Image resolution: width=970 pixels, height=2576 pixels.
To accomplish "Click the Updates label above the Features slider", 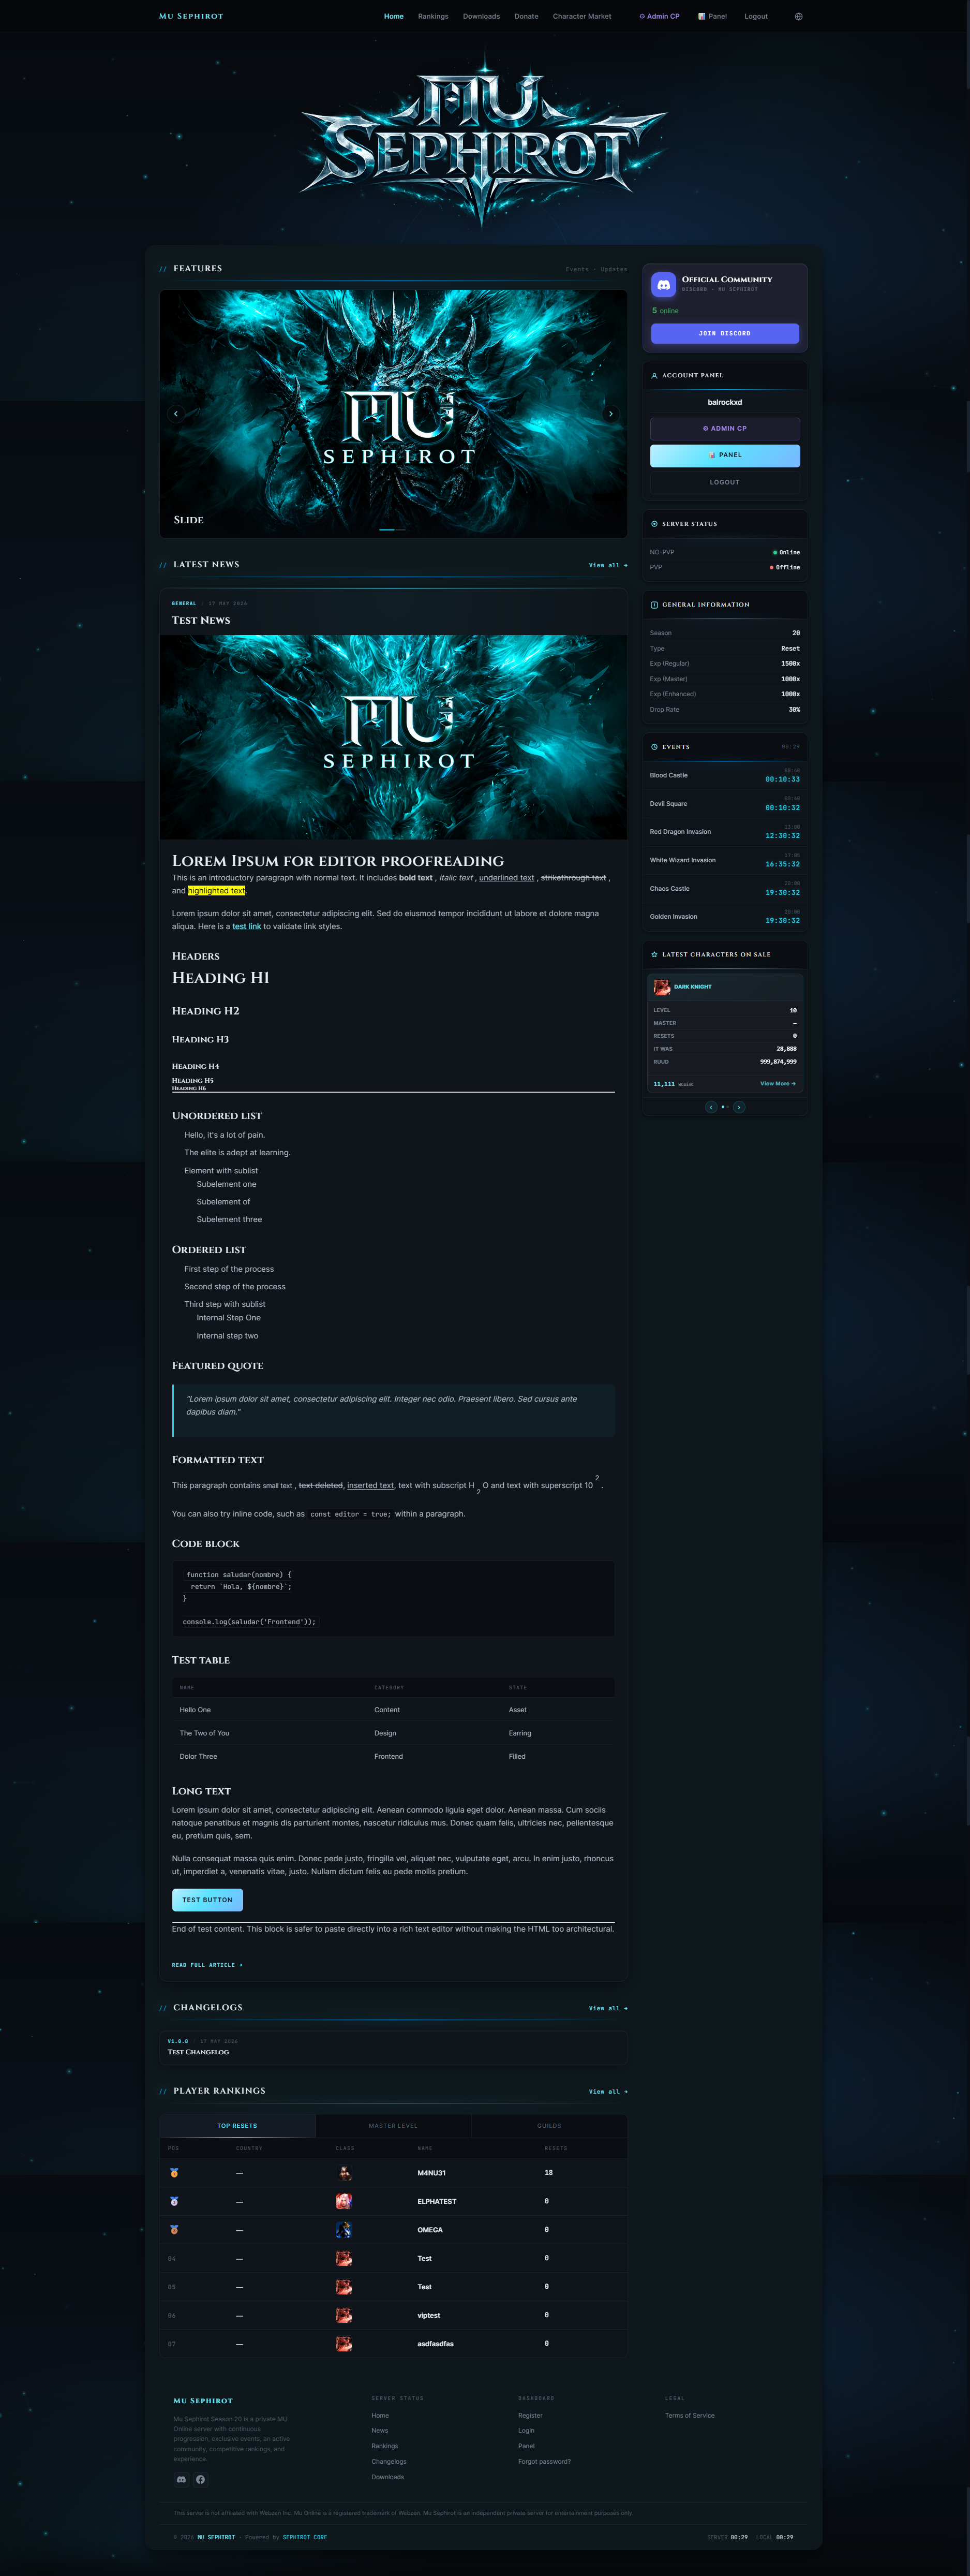I will pos(614,270).
